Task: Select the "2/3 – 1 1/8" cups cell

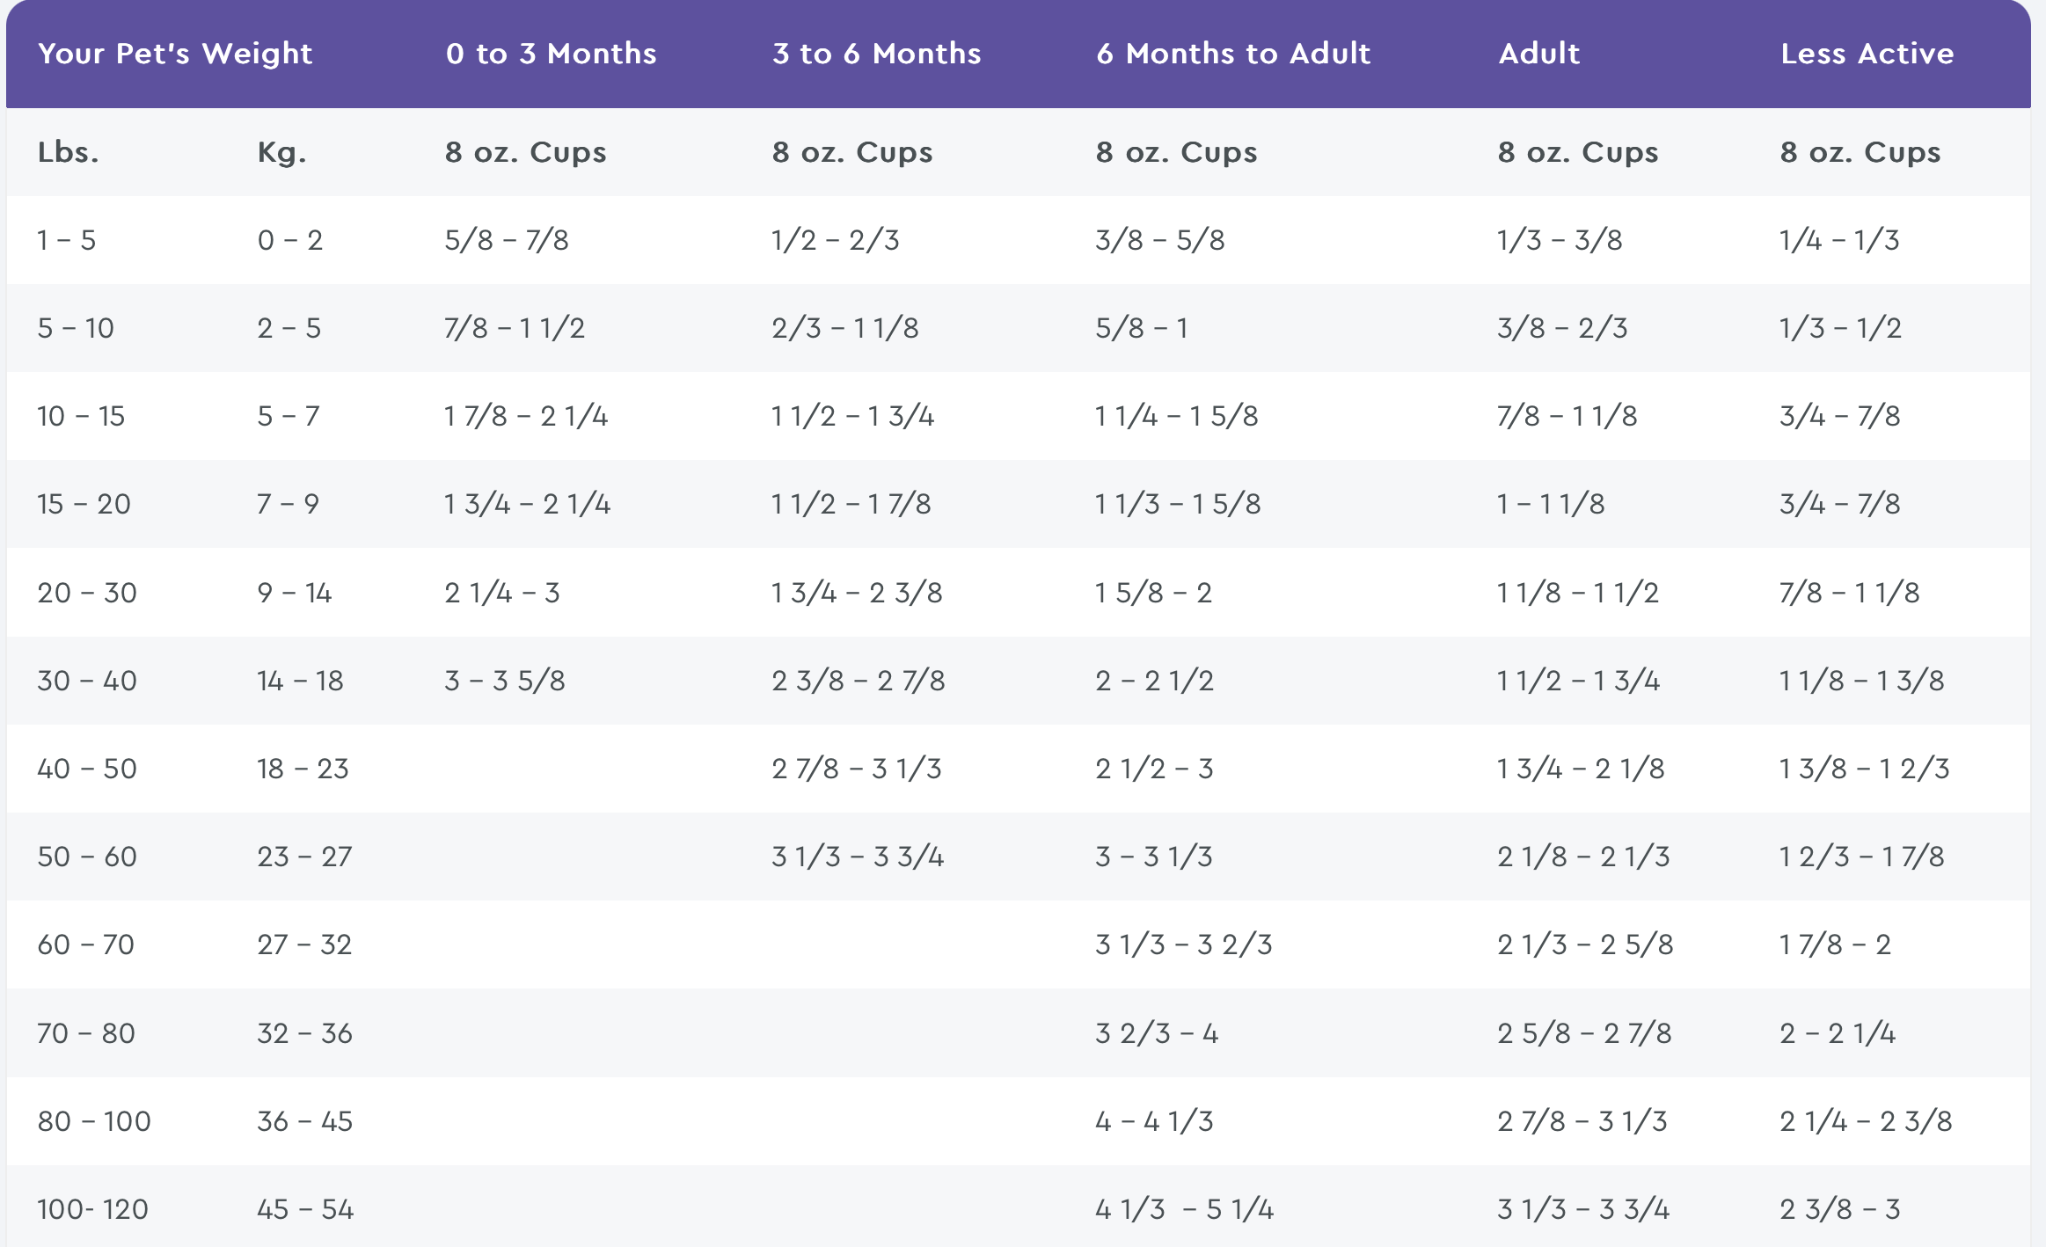Action: 844,328
